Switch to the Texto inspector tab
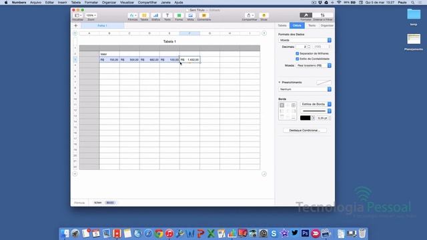The width and height of the screenshot is (427, 240). pos(312,25)
